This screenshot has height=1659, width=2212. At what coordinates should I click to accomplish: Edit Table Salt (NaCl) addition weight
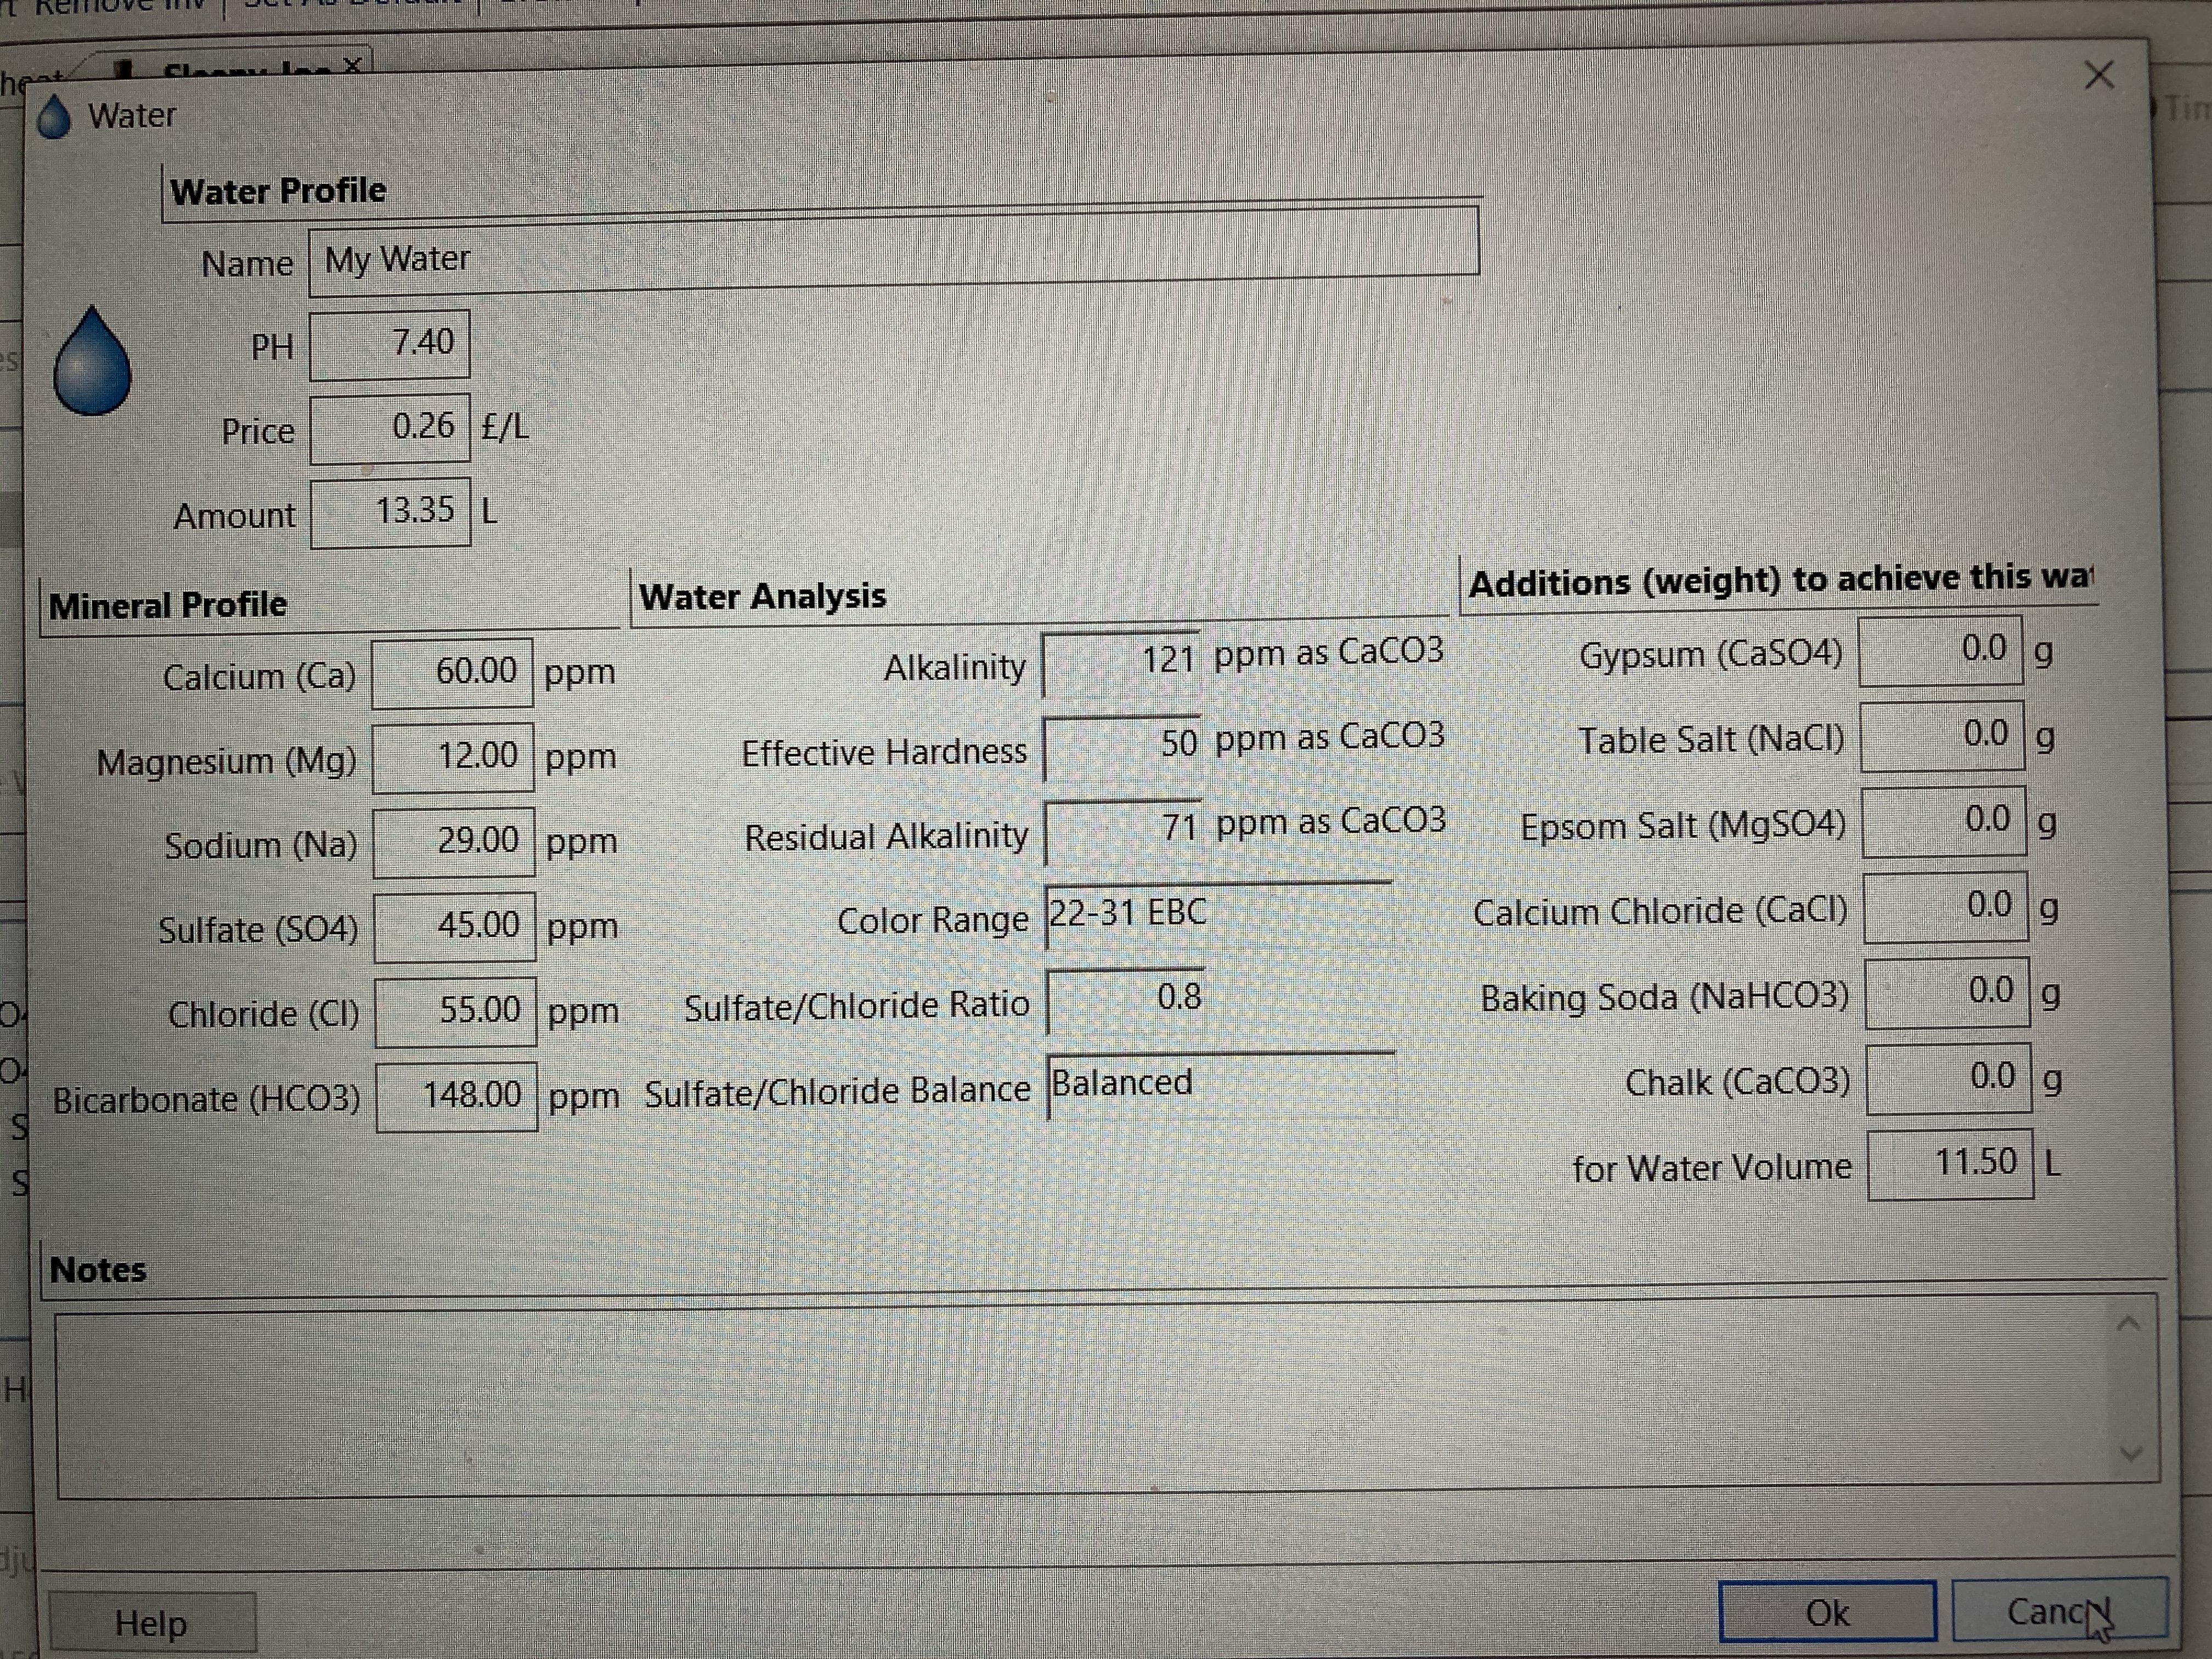click(x=1942, y=736)
